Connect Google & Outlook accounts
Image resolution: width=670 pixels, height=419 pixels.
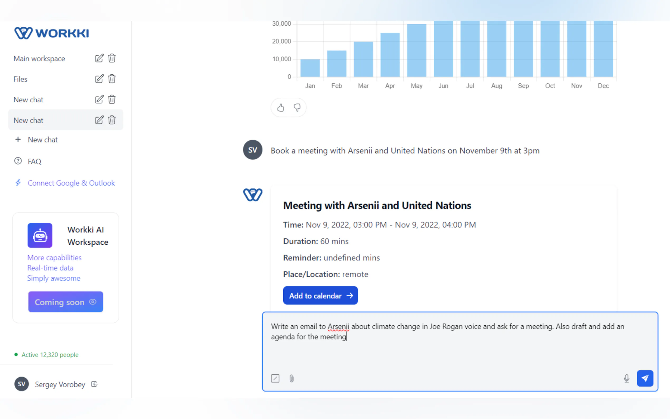pyautogui.click(x=71, y=183)
